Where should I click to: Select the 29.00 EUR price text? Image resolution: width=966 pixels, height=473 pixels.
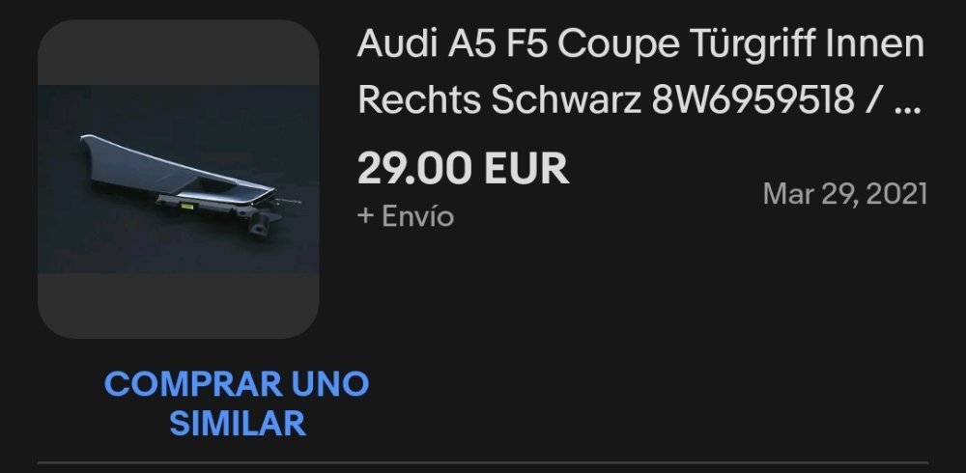[x=463, y=169]
